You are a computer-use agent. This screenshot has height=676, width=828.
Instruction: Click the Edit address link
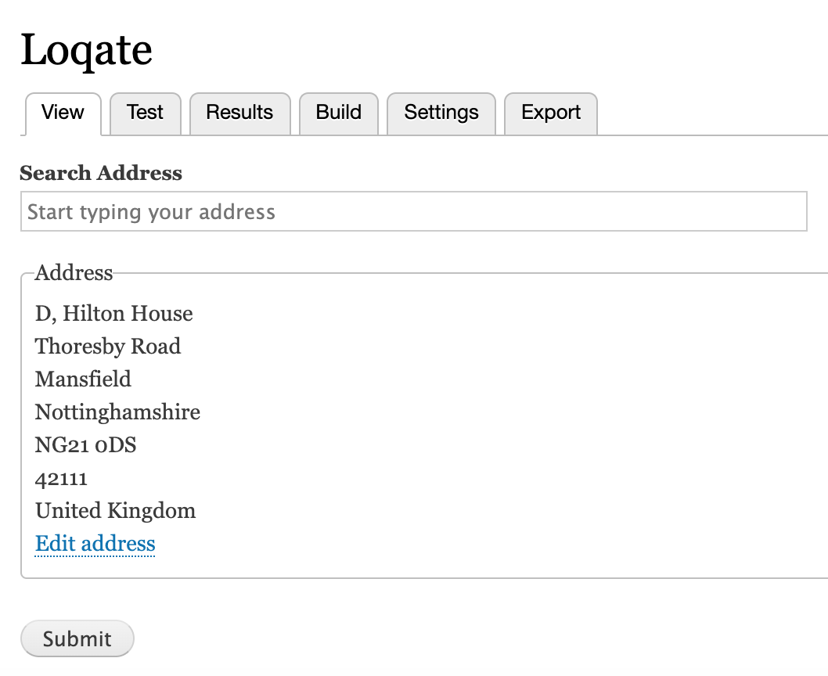pos(95,544)
